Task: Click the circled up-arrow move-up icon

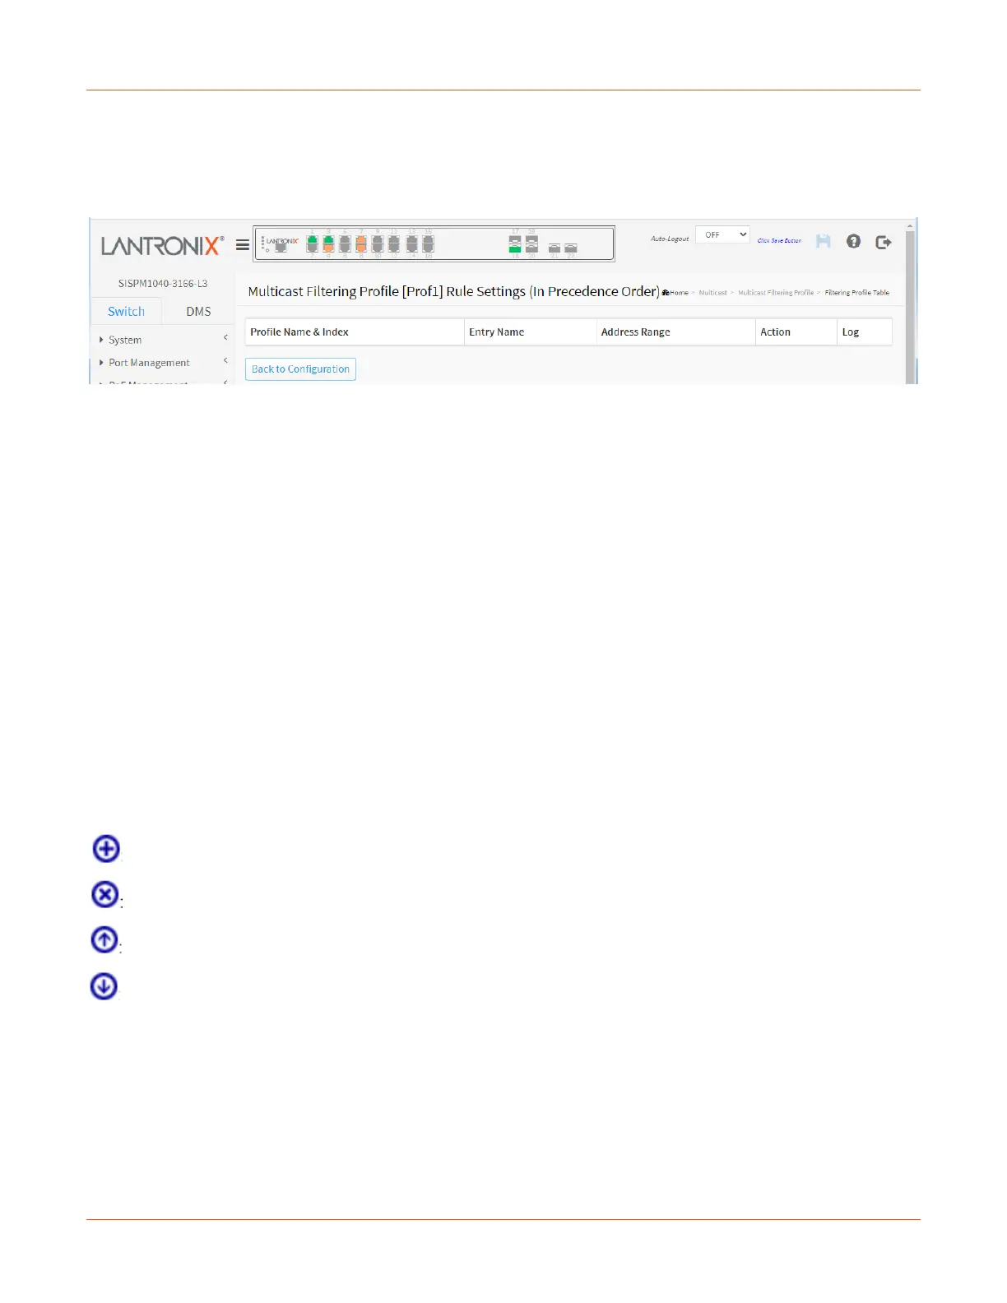Action: (104, 939)
